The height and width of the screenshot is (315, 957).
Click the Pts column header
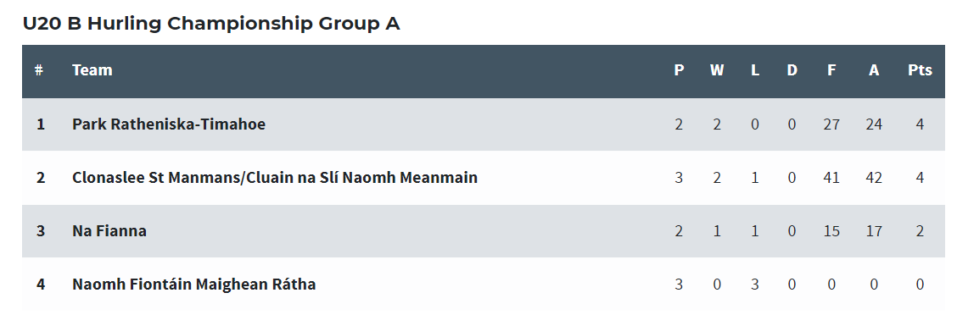(x=920, y=70)
